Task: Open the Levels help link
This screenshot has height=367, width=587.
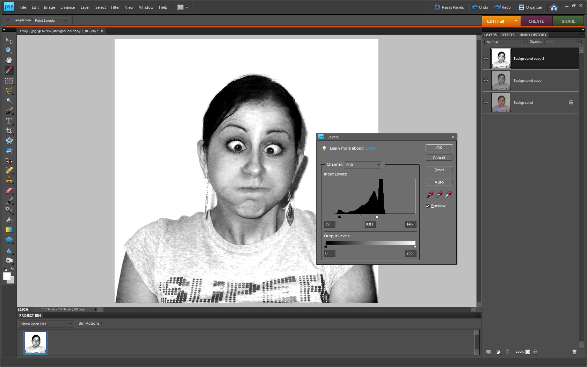Action: pos(370,148)
